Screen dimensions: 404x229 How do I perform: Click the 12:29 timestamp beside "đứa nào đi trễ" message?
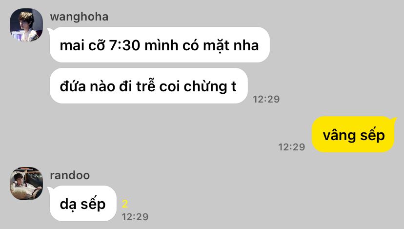click(x=266, y=99)
